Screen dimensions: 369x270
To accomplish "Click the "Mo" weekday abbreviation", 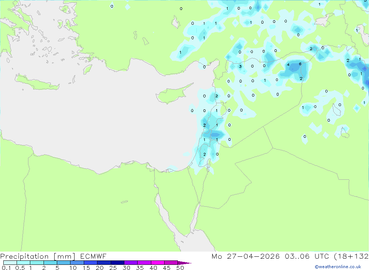I will pyautogui.click(x=217, y=256).
